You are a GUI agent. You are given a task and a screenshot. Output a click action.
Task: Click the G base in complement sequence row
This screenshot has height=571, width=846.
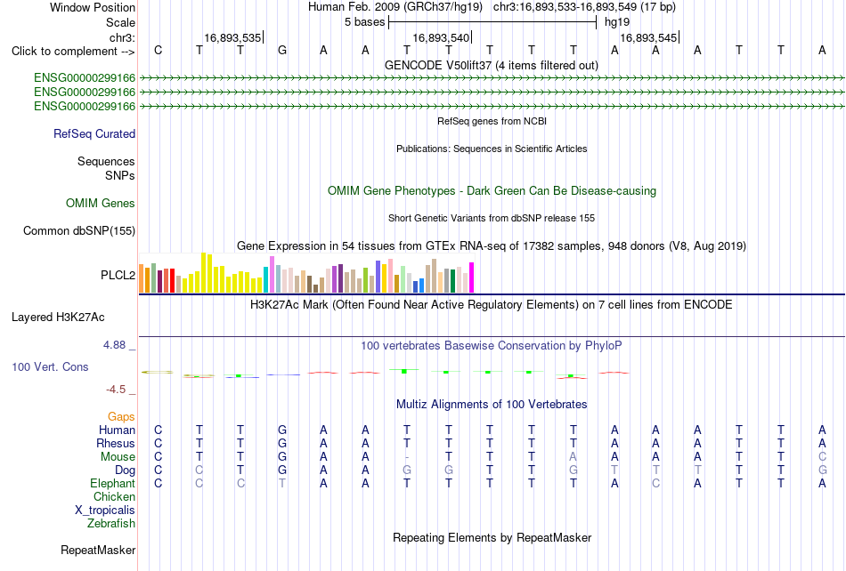[x=282, y=51]
